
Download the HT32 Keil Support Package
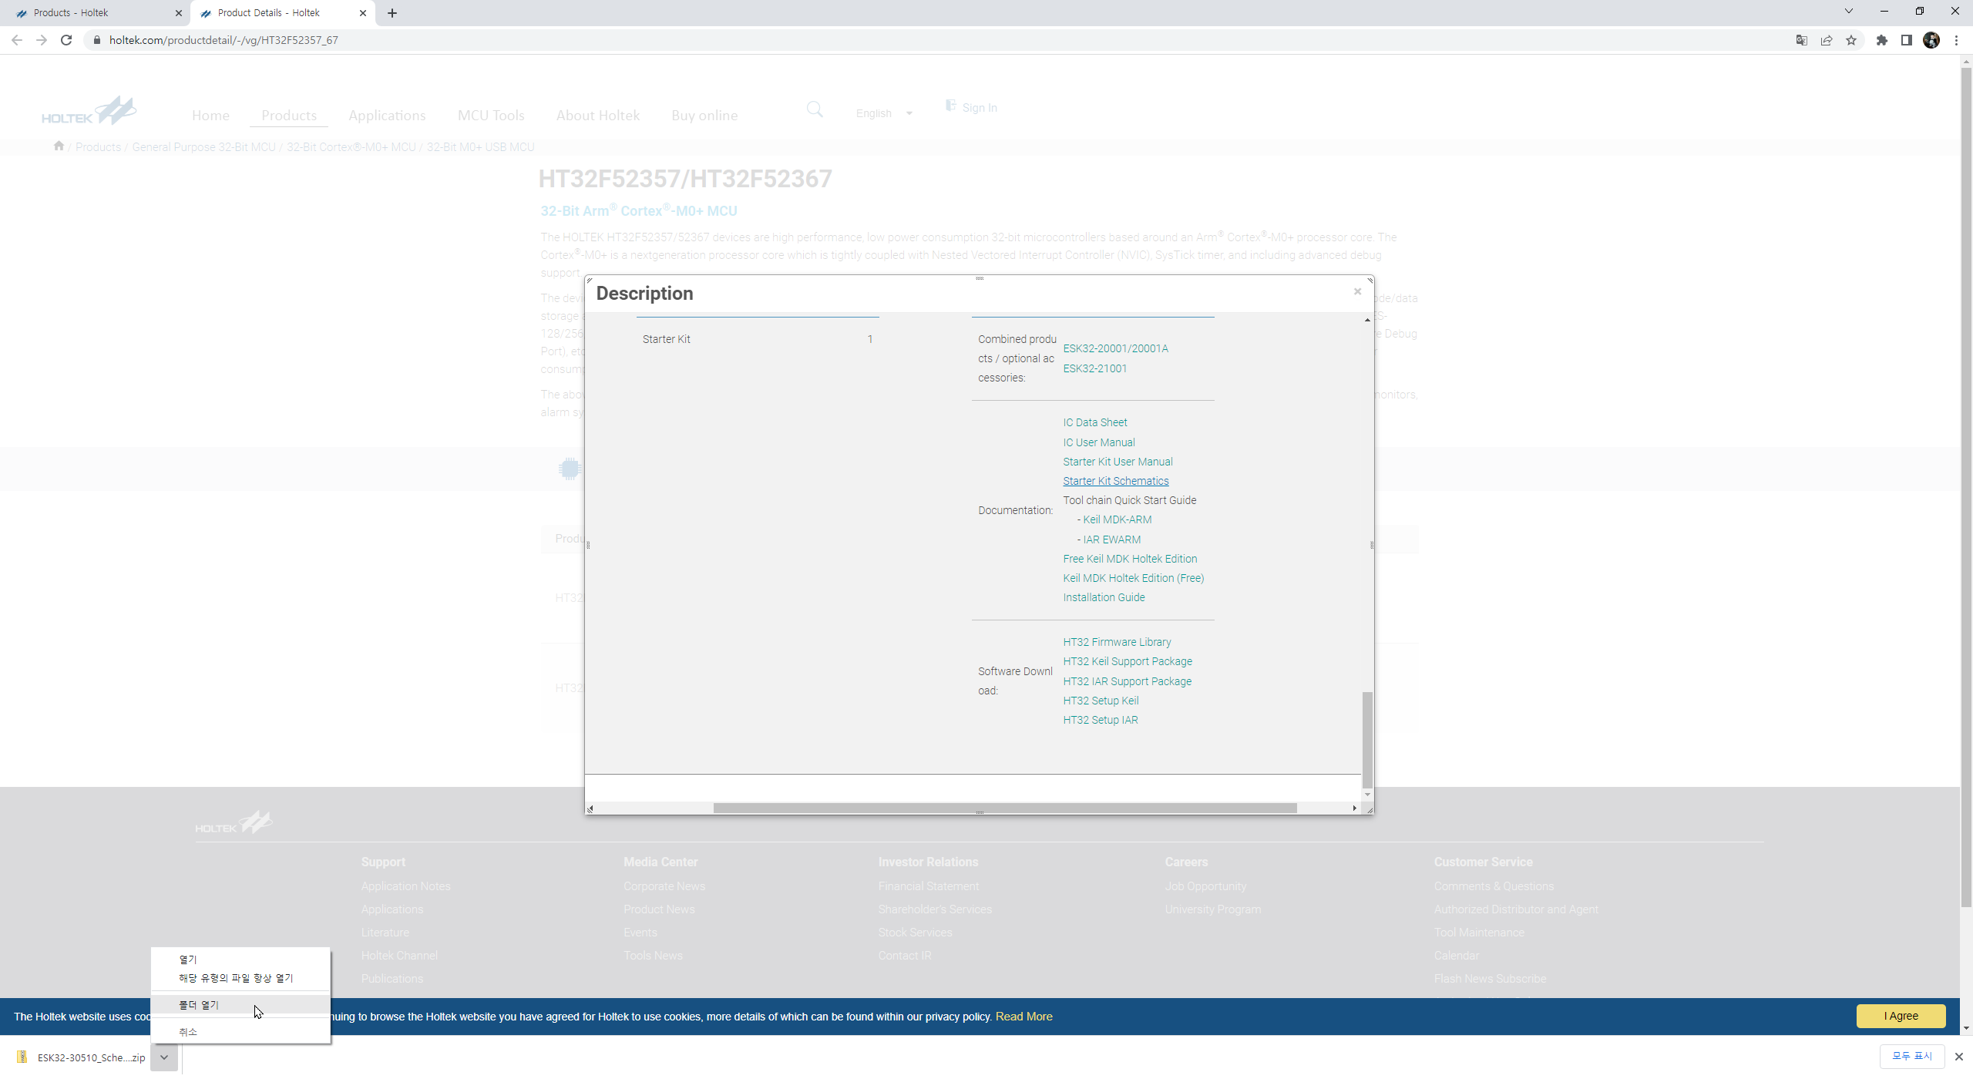(x=1128, y=661)
